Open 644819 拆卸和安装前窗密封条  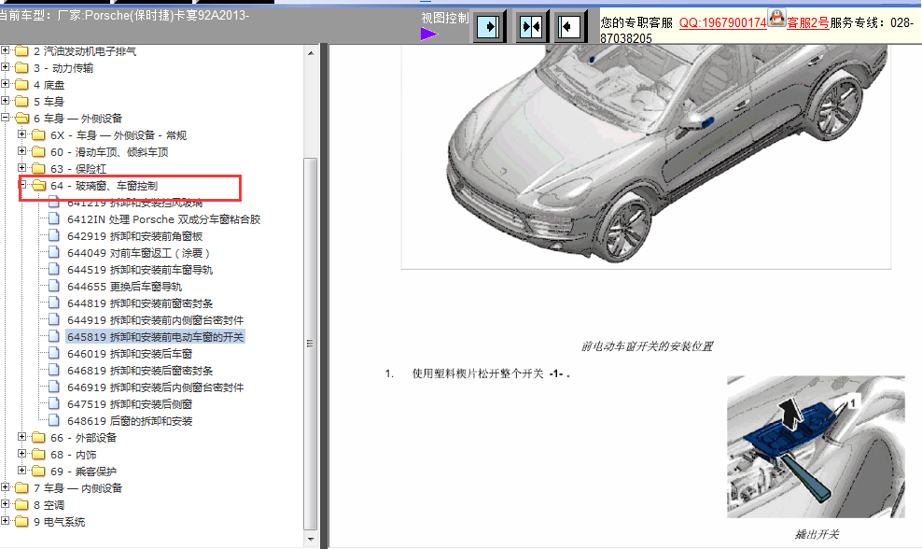pos(140,303)
